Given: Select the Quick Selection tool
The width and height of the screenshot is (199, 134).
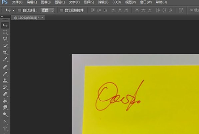Looking at the screenshot, I should pos(5,46).
